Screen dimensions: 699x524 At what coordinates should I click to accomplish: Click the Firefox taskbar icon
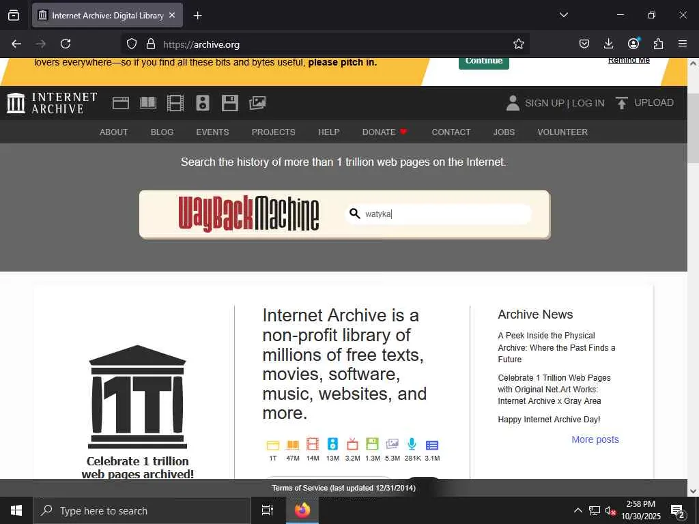pos(302,510)
